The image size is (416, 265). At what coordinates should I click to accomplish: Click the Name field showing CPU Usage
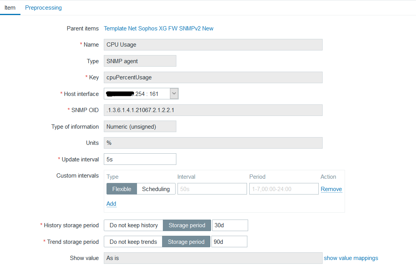(x=213, y=45)
